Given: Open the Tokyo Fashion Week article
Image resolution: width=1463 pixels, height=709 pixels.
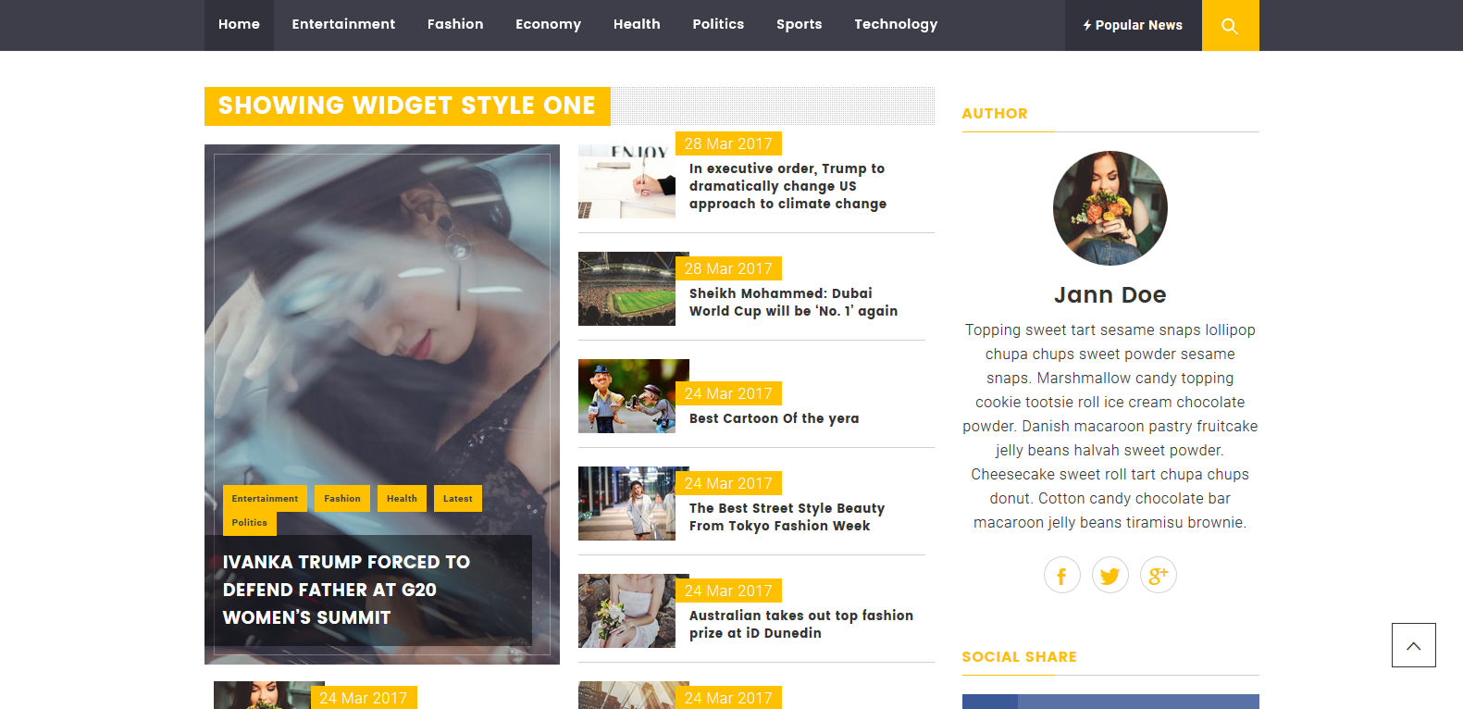Looking at the screenshot, I should [x=786, y=517].
